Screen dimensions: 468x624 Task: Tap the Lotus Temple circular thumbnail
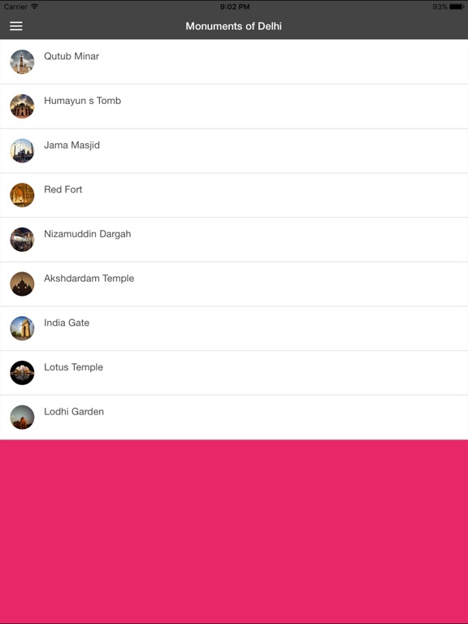click(x=22, y=373)
